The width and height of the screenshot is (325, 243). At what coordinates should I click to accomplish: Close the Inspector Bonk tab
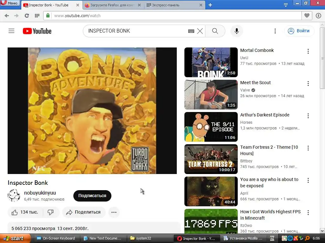pos(78,5)
